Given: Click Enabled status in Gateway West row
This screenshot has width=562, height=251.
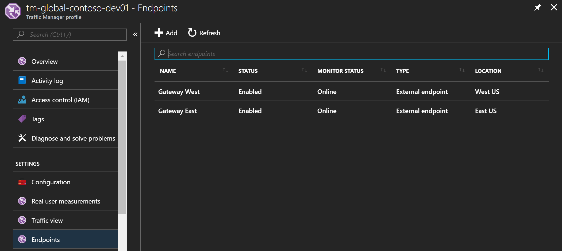Looking at the screenshot, I should pyautogui.click(x=250, y=92).
